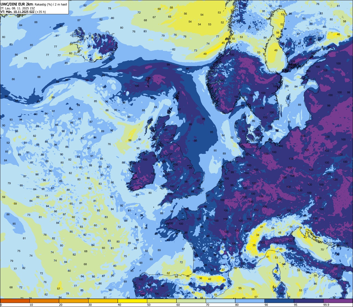
Task: Click the humidity value "36" over Spain
Action: [200, 278]
